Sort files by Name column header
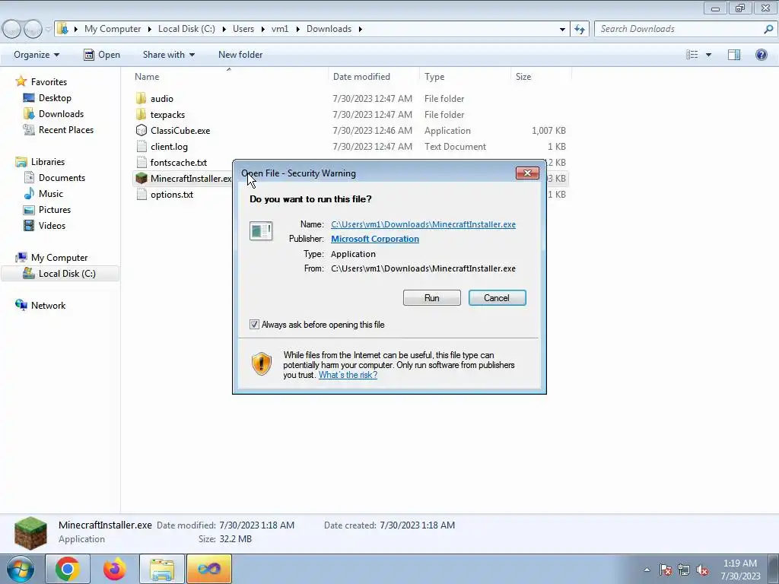 (147, 77)
